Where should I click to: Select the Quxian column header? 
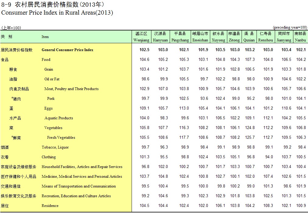tap(249, 37)
